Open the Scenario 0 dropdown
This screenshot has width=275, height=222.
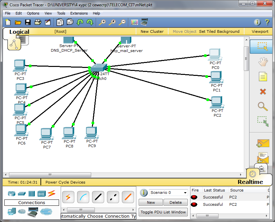click(169, 193)
